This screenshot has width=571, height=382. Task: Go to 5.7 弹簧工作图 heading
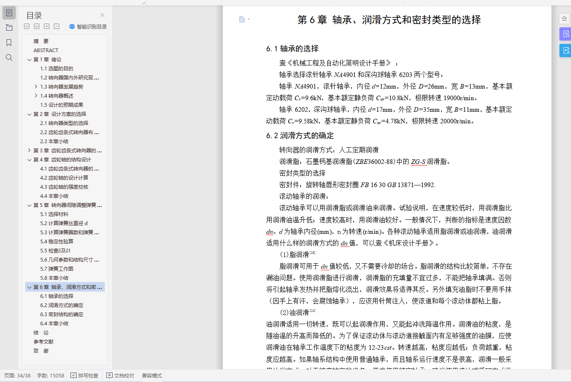click(x=57, y=269)
